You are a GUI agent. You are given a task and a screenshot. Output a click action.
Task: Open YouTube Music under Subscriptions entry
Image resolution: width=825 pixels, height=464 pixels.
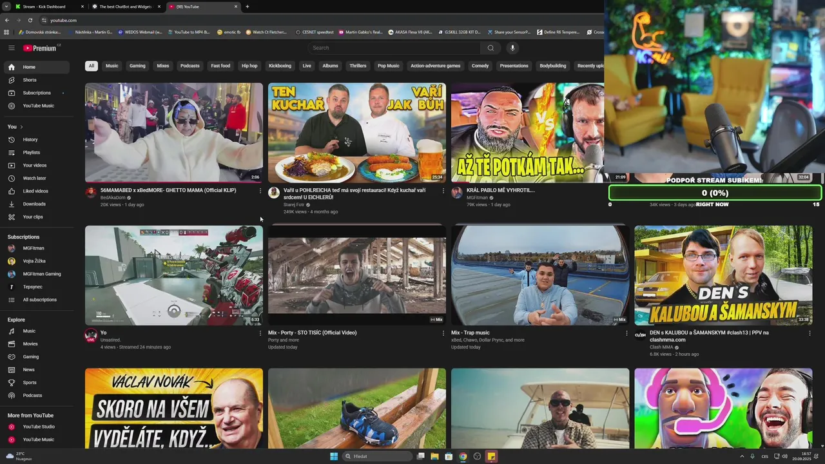point(38,106)
